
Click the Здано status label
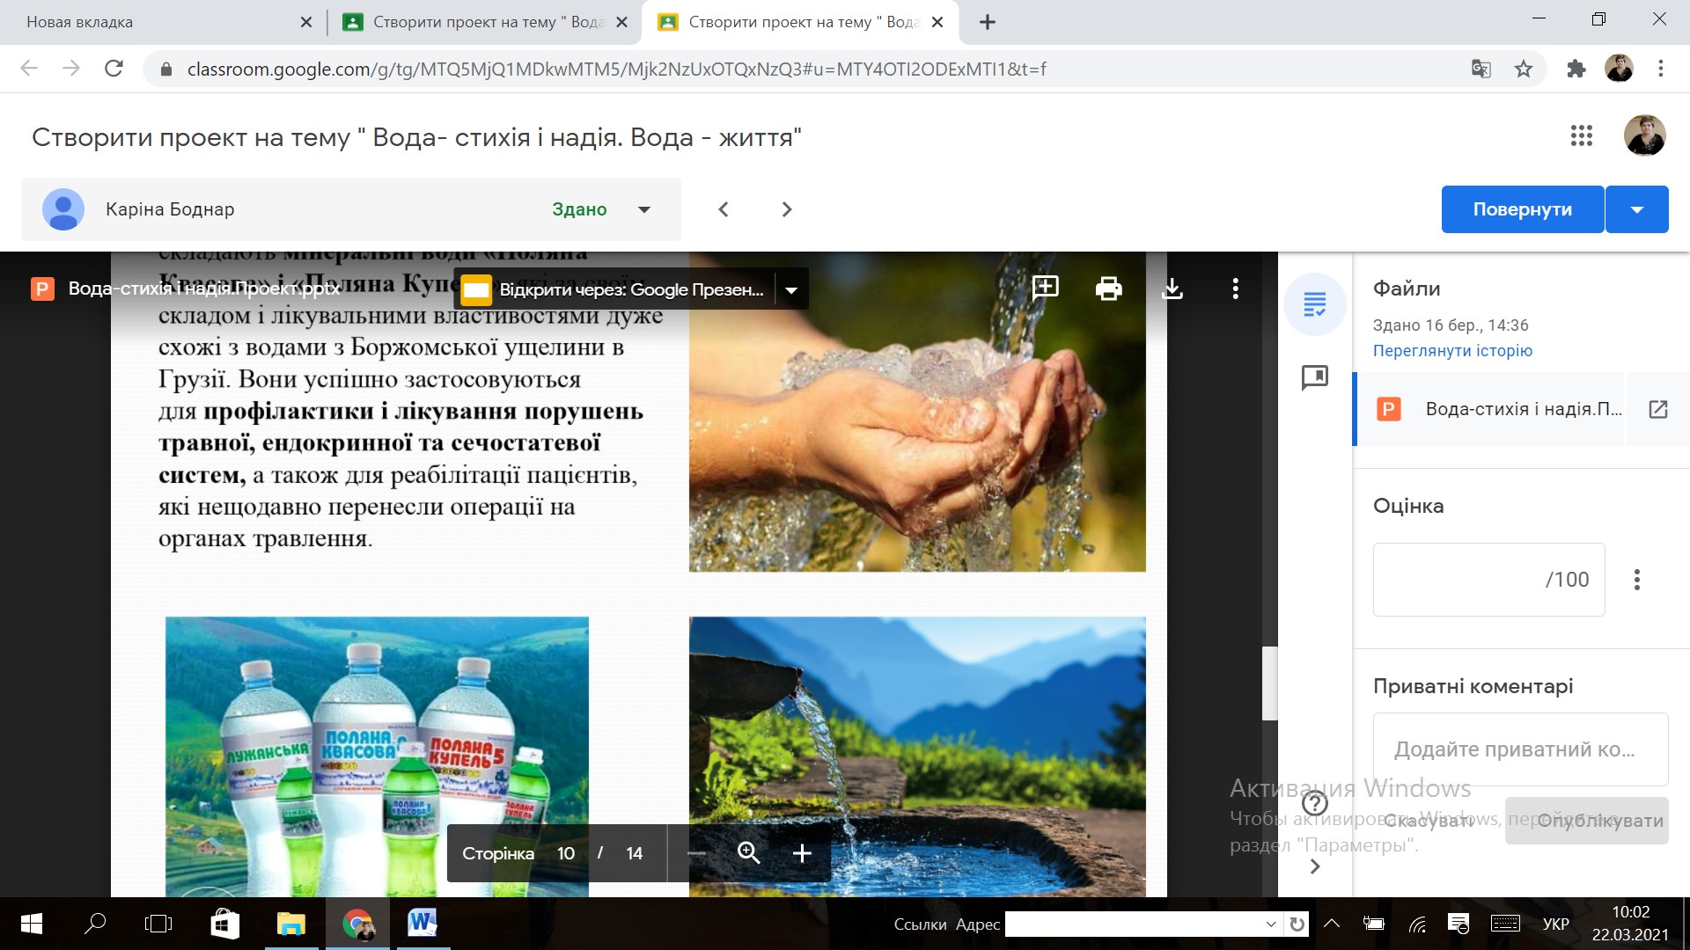coord(579,209)
